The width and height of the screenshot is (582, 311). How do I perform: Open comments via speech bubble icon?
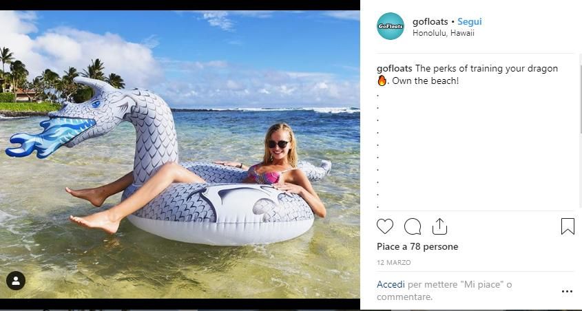point(413,226)
